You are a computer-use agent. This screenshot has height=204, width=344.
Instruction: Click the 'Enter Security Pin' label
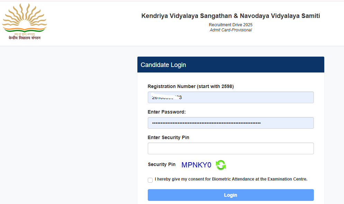pos(169,137)
